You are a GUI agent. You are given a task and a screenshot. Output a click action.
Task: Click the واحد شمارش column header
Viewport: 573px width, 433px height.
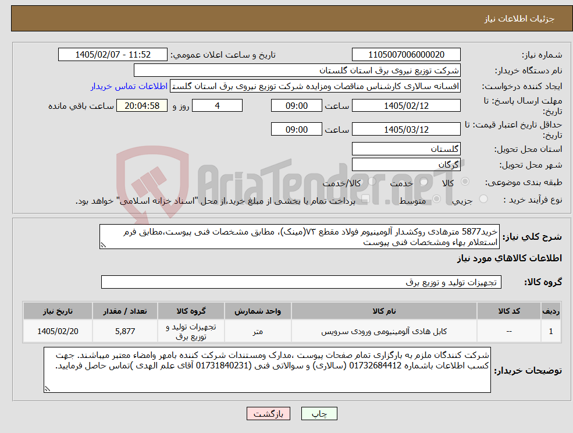[258, 311]
